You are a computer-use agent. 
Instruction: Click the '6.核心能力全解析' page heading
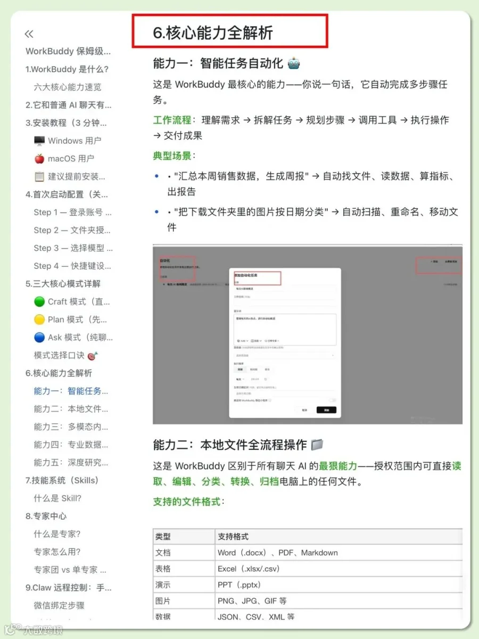(213, 32)
